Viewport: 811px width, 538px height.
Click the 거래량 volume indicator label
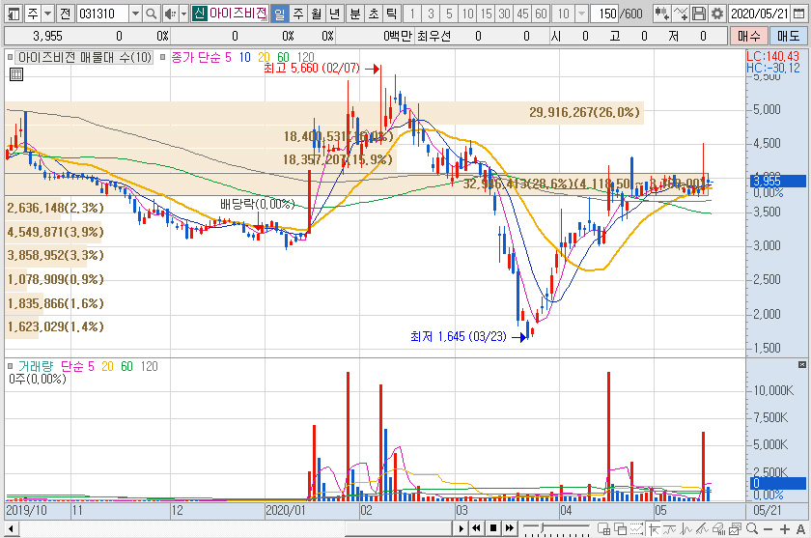[36, 366]
